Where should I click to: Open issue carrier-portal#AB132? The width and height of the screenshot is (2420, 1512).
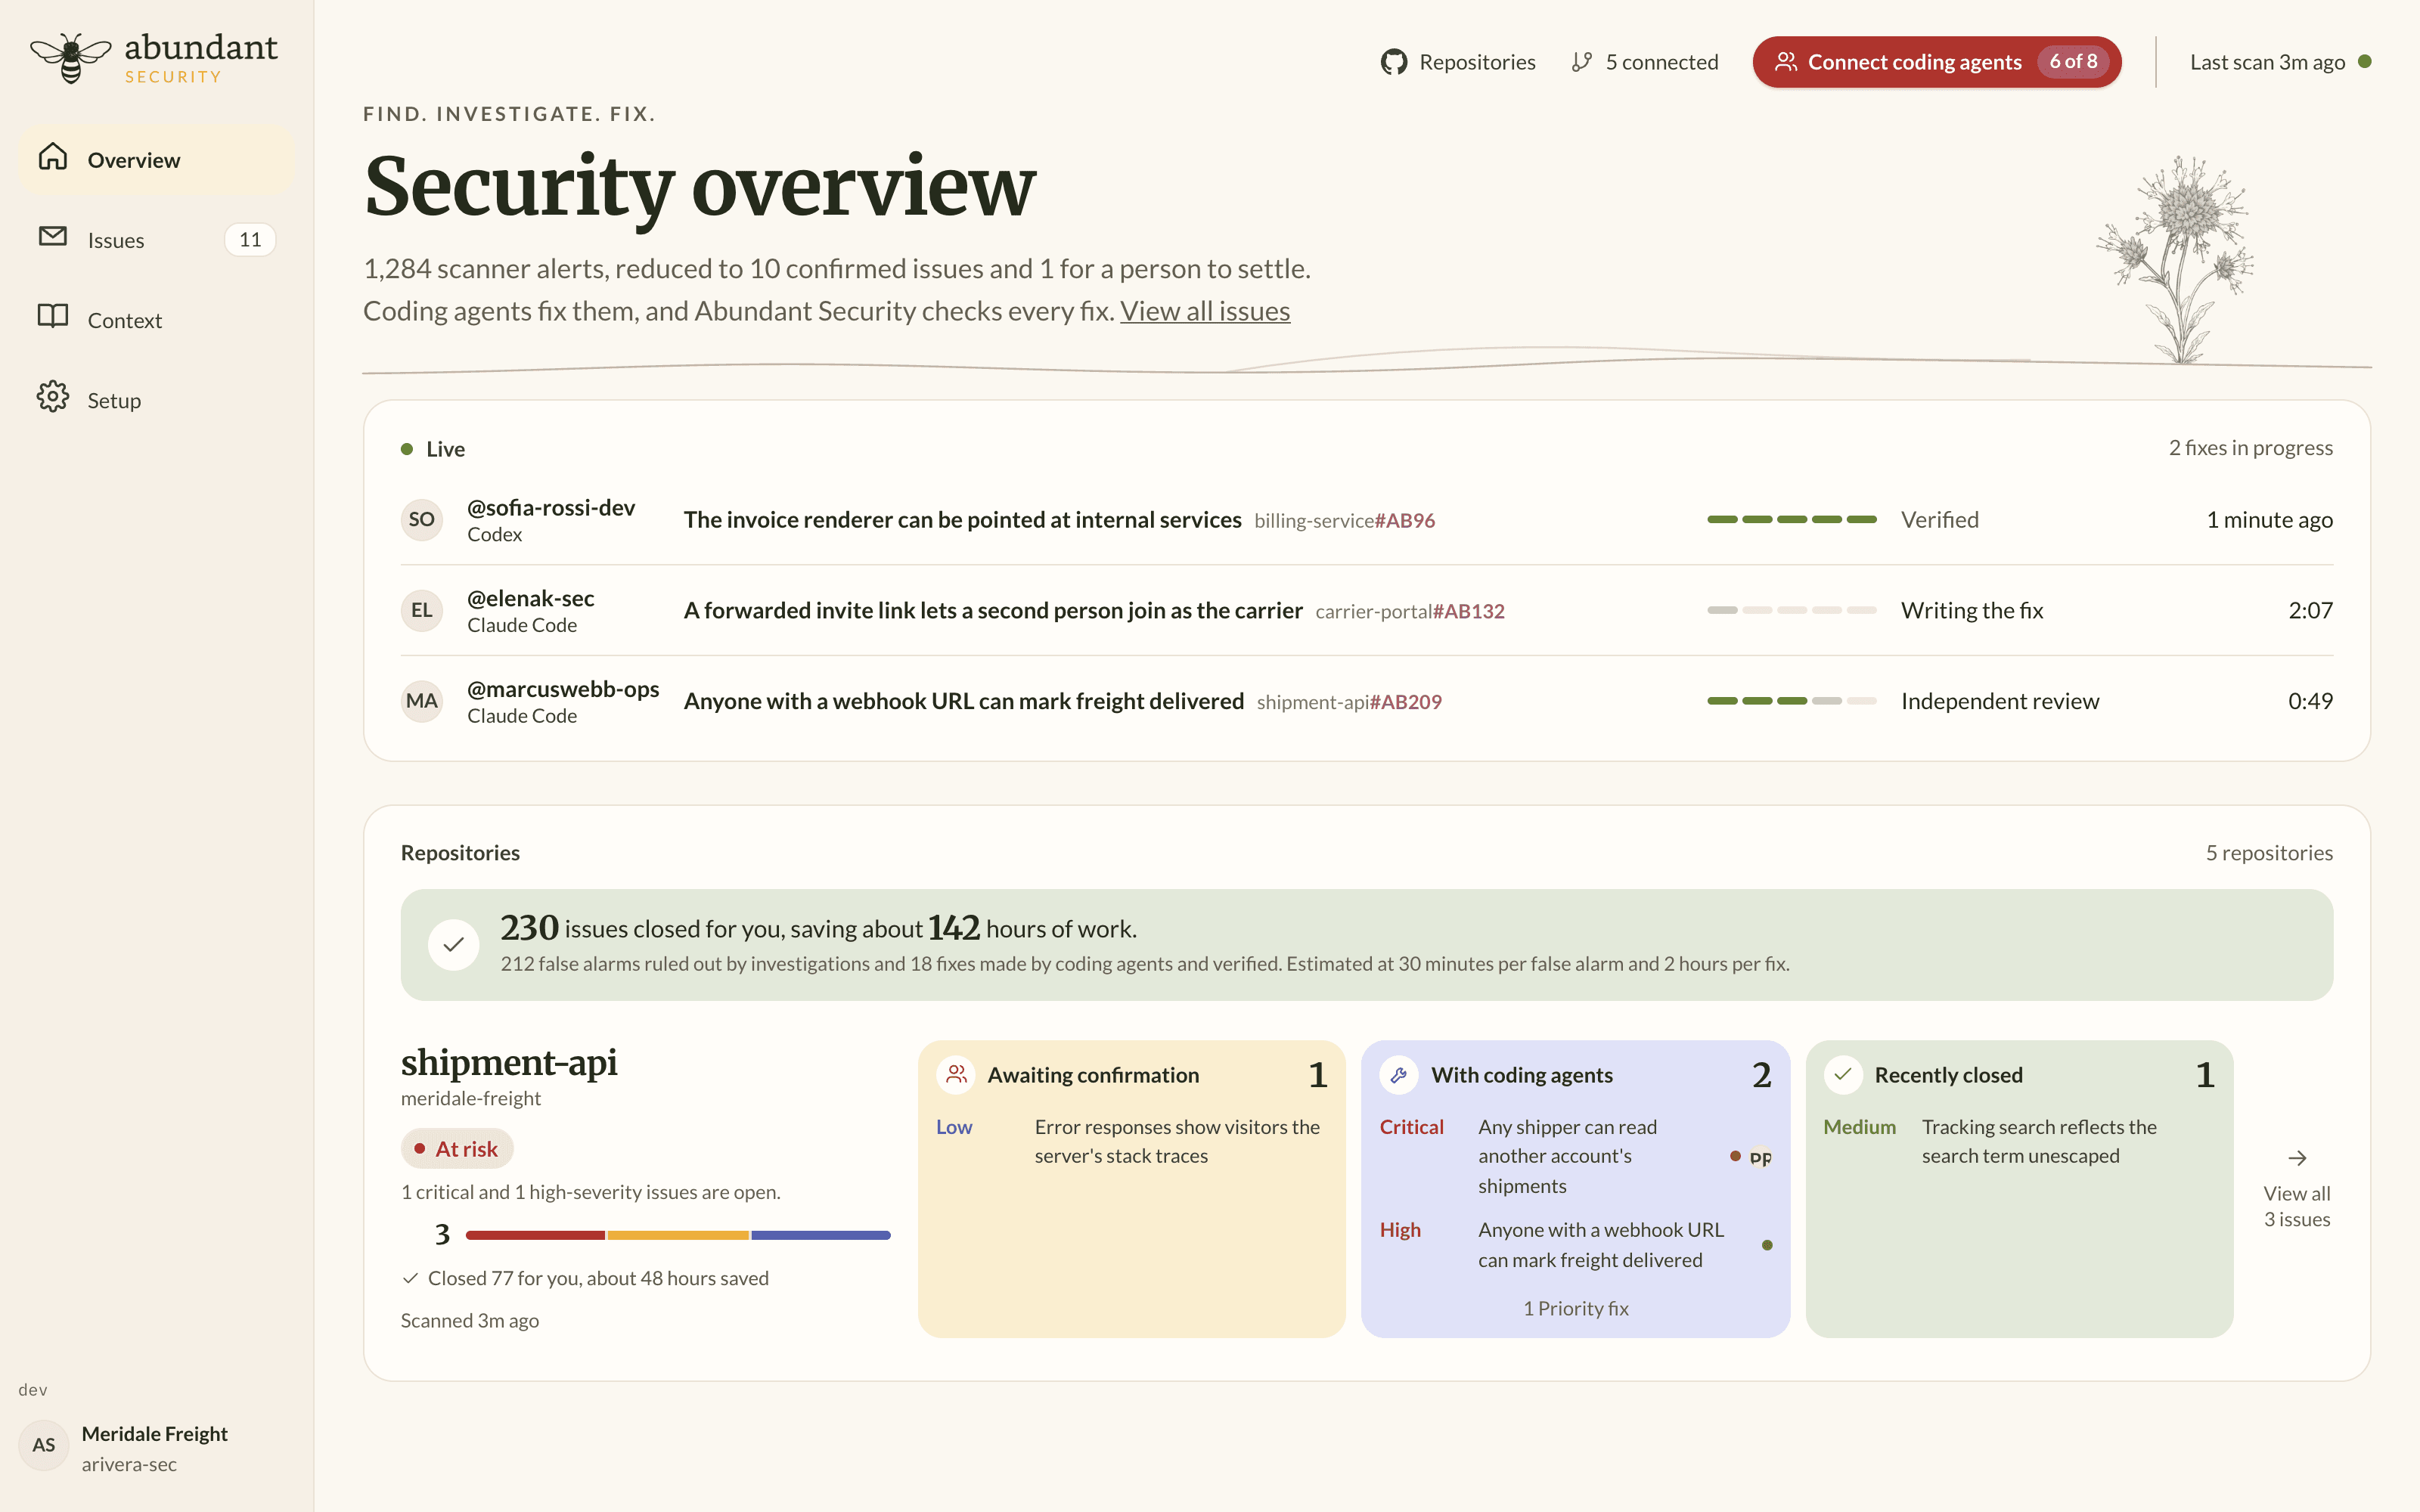[x=1410, y=612]
